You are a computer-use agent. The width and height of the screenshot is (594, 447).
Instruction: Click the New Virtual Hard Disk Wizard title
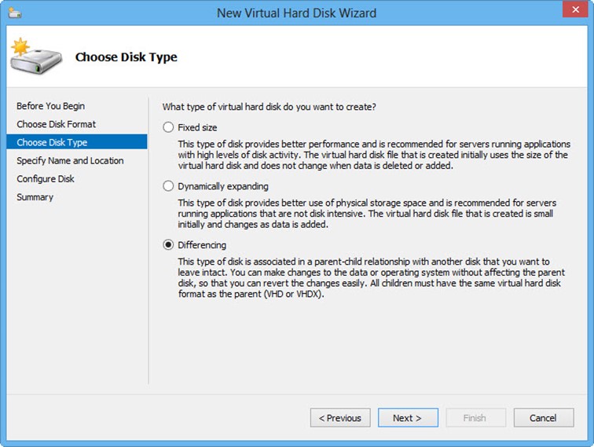tap(297, 13)
